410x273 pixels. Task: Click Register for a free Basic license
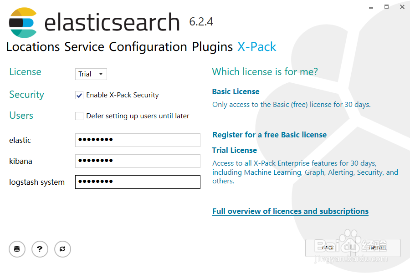click(x=269, y=134)
